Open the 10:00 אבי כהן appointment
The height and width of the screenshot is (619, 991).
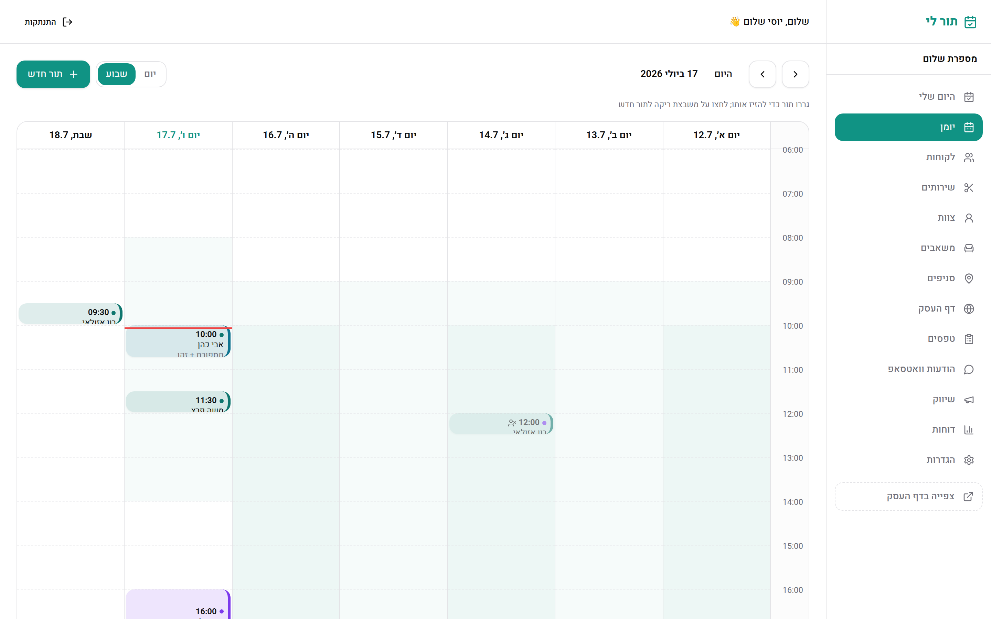178,341
